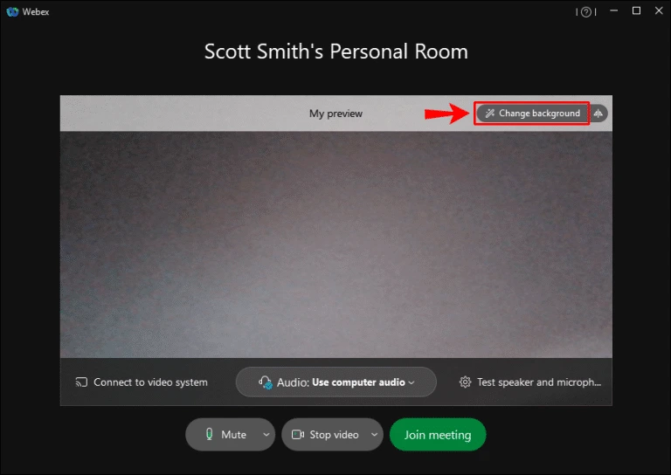This screenshot has width=671, height=475.
Task: Click the Webex logo icon in title bar
Action: [x=12, y=11]
